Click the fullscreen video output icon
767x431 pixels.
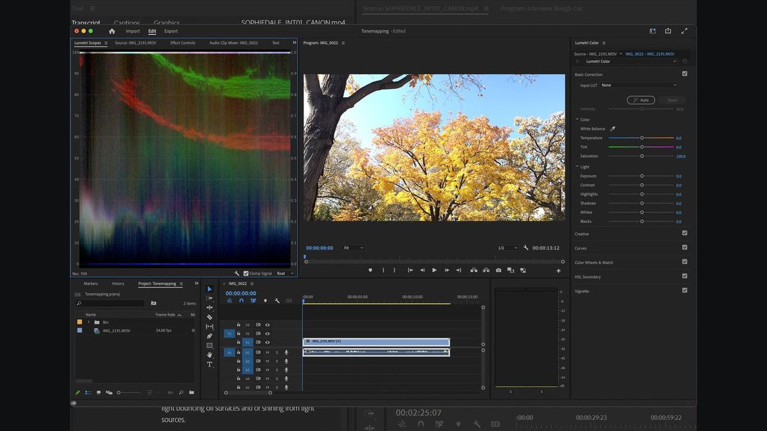click(685, 31)
